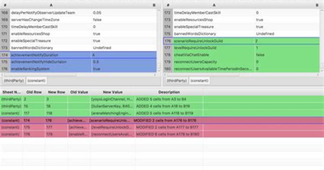Click [arenaMatchingEngin... new value cell
Image resolution: width=324 pixels, height=170 pixels.
click(x=112, y=113)
